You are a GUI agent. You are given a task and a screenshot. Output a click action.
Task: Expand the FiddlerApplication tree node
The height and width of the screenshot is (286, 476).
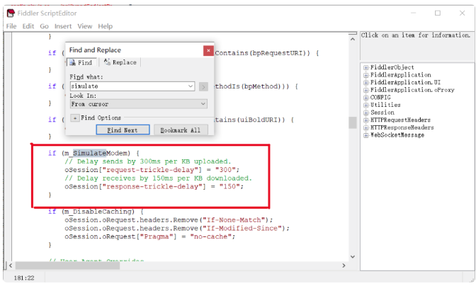pyautogui.click(x=366, y=75)
